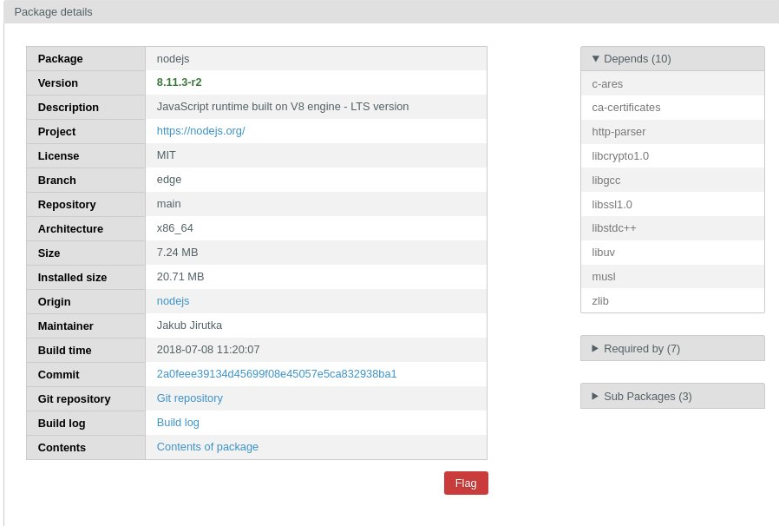This screenshot has height=526, width=779.
Task: View the Build log link
Action: coord(178,423)
